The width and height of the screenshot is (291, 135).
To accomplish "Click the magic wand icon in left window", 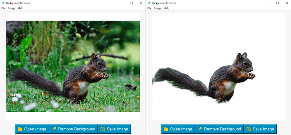I will pyautogui.click(x=54, y=129).
